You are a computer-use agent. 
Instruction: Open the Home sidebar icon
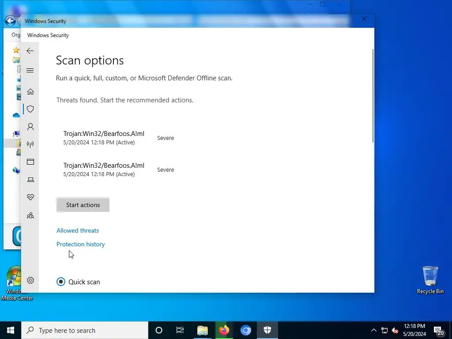pyautogui.click(x=30, y=92)
